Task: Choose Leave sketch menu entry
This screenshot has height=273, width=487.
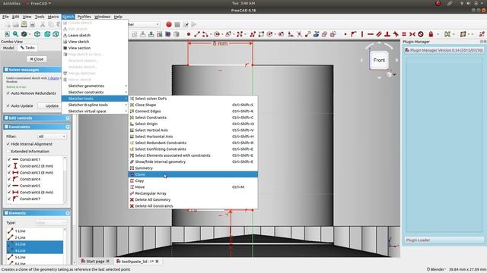Action: tap(94, 36)
